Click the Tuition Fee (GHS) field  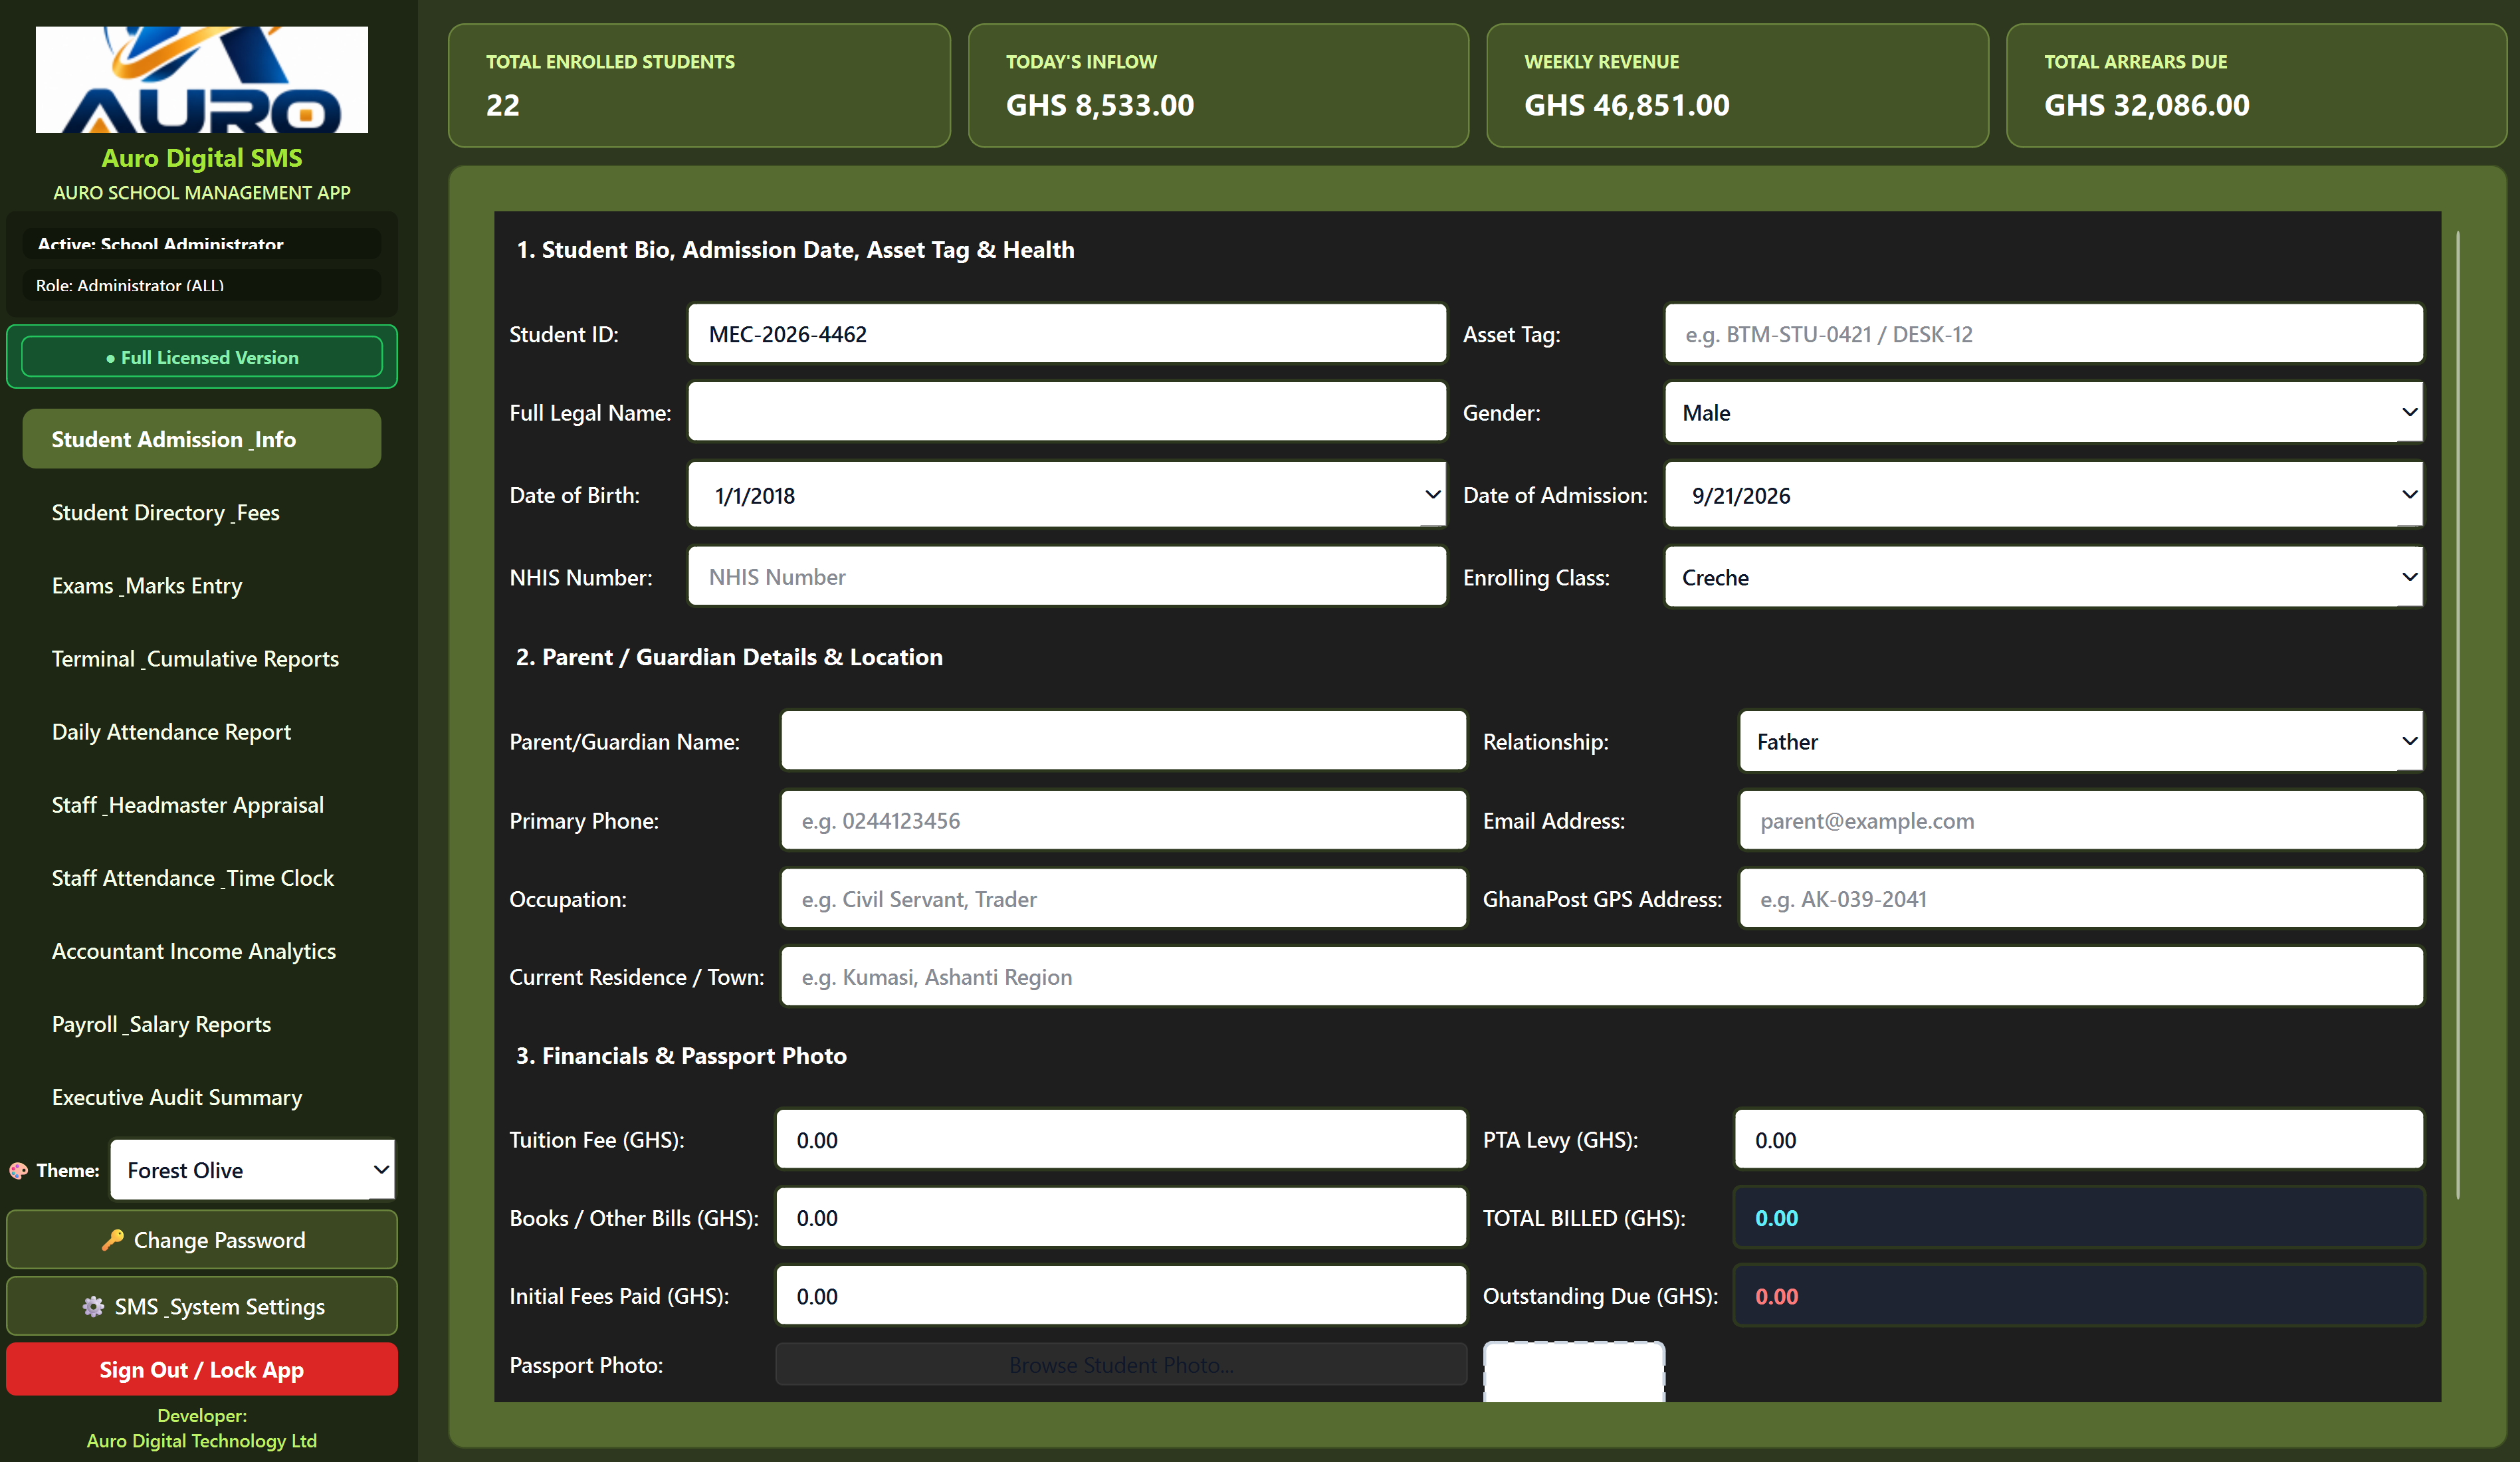pos(1121,1139)
